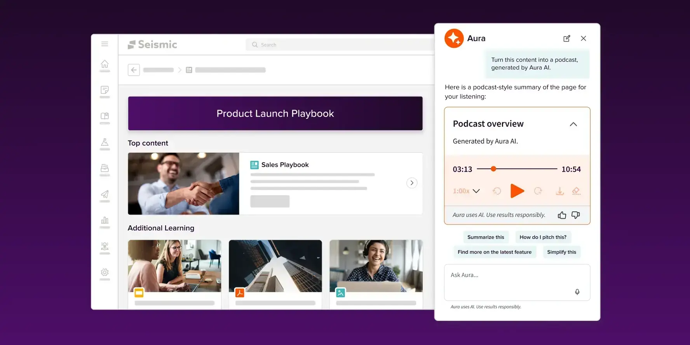Click the orange play button
This screenshot has height=345, width=690.
pos(517,191)
